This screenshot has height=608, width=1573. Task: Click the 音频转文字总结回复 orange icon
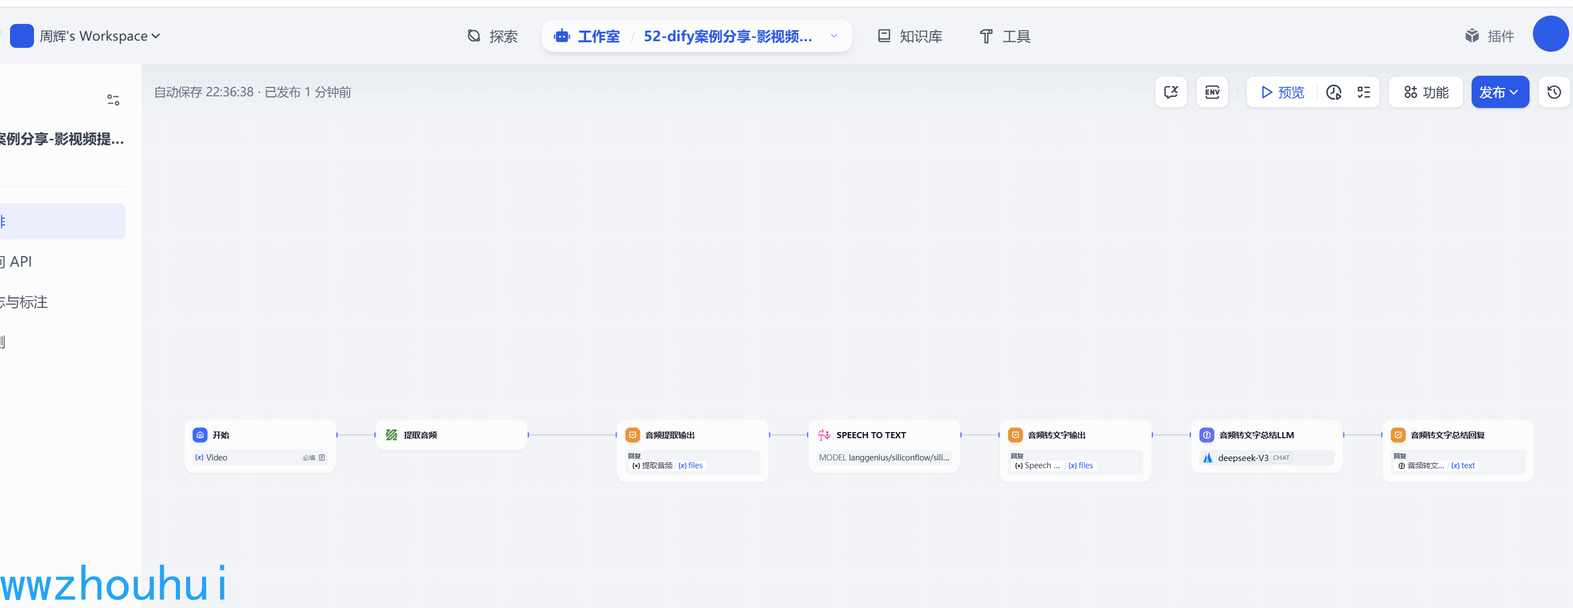coord(1398,435)
